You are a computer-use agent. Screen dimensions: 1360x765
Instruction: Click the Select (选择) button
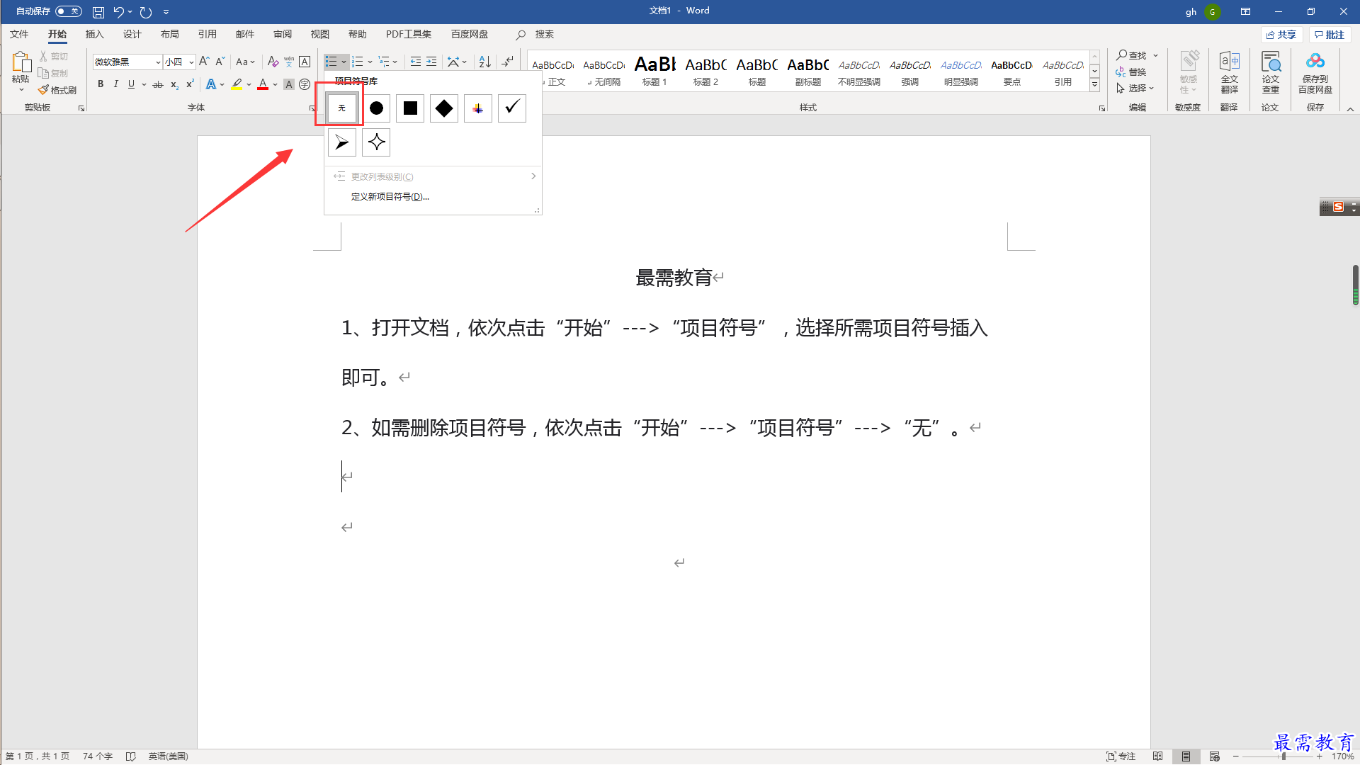pos(1135,88)
